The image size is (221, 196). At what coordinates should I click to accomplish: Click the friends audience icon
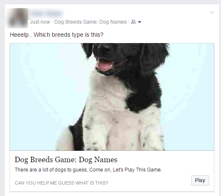coord(133,22)
